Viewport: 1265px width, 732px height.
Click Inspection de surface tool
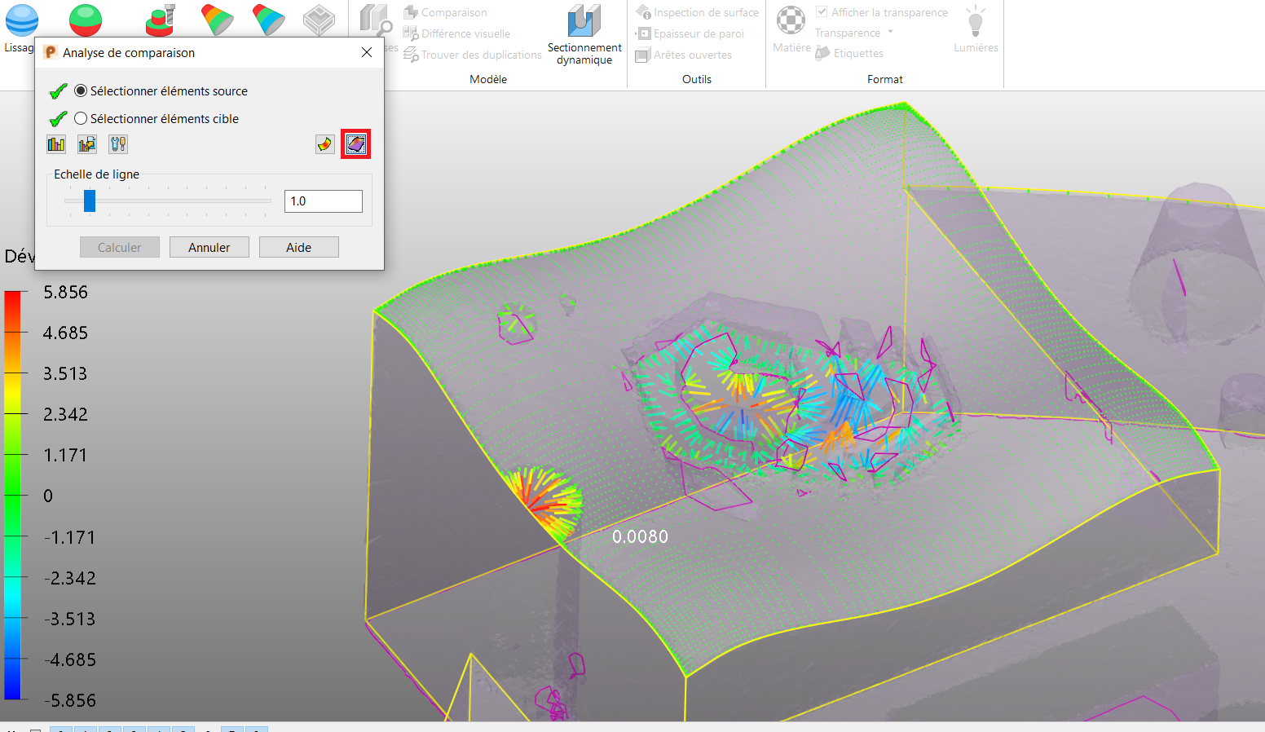tap(705, 12)
